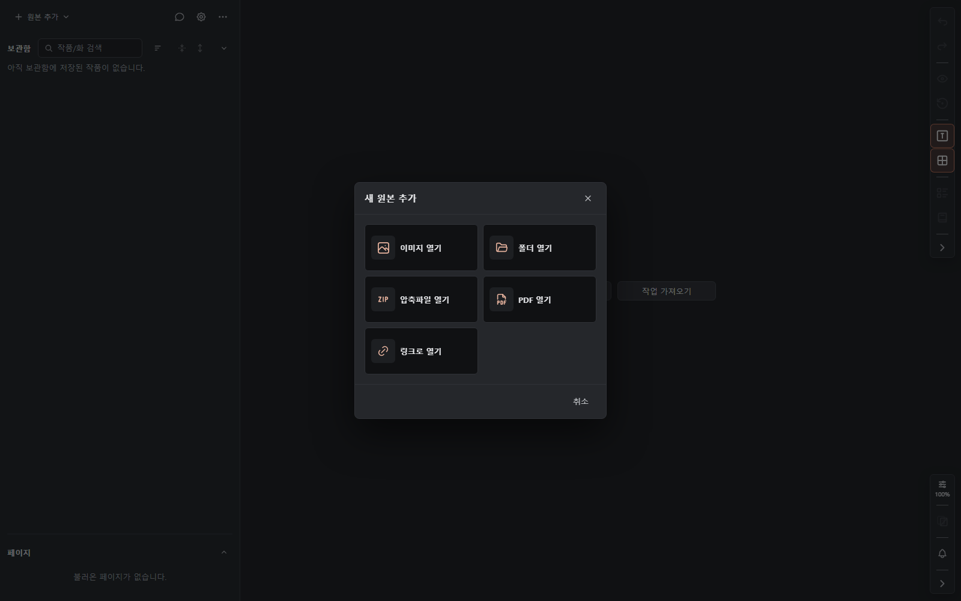This screenshot has height=601, width=961.
Task: Expand the upper right toolbar arrow
Action: (x=942, y=248)
